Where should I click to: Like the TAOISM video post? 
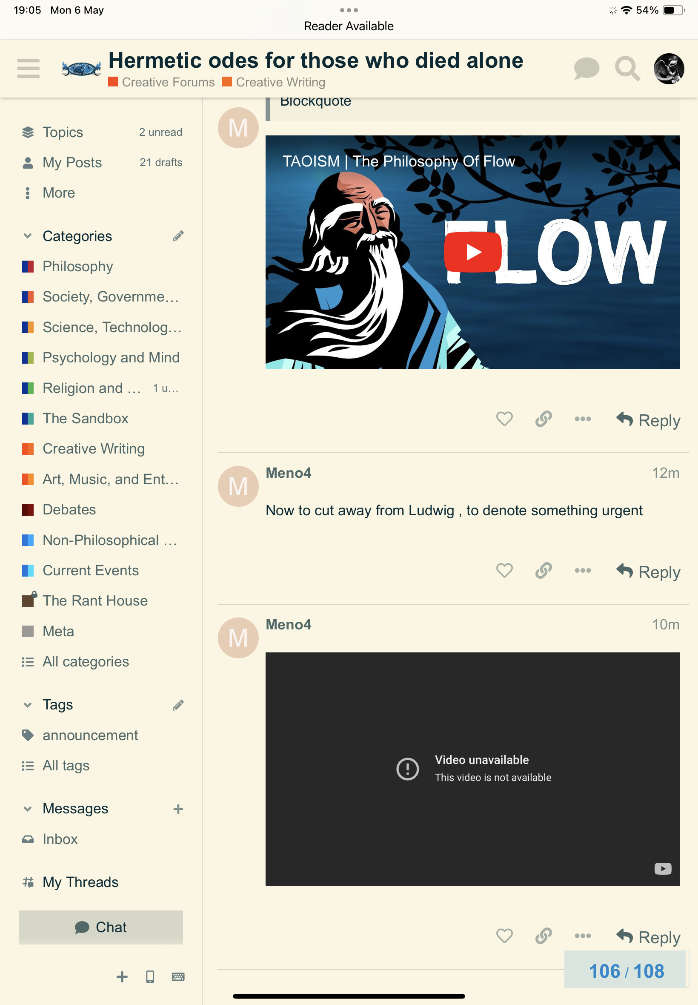pyautogui.click(x=504, y=419)
